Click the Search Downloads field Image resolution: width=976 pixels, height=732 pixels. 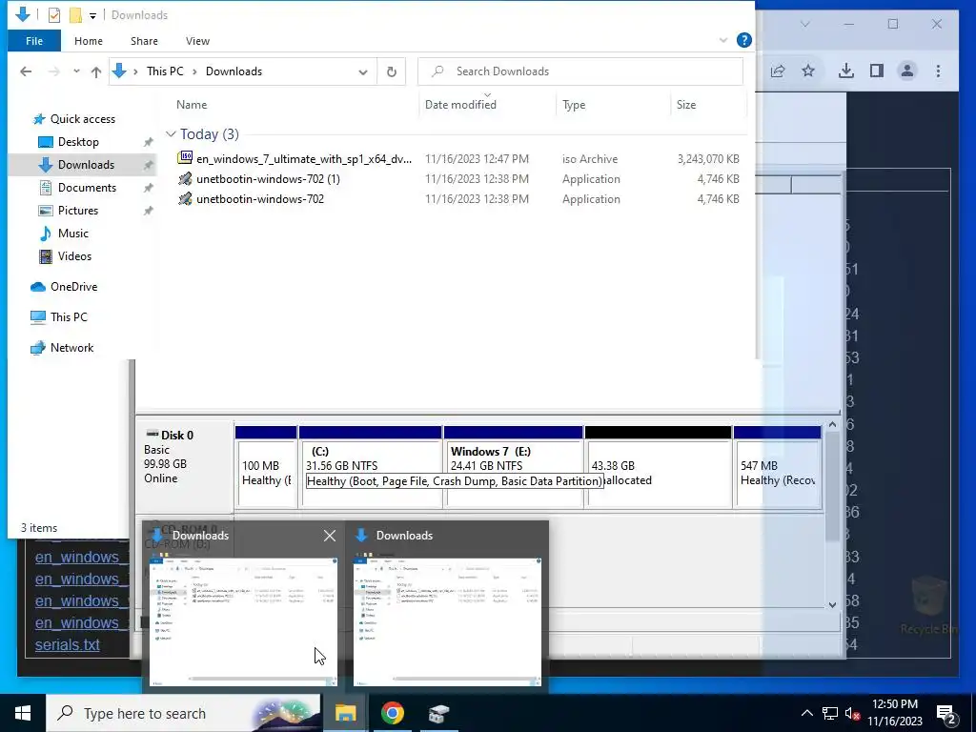click(x=580, y=71)
